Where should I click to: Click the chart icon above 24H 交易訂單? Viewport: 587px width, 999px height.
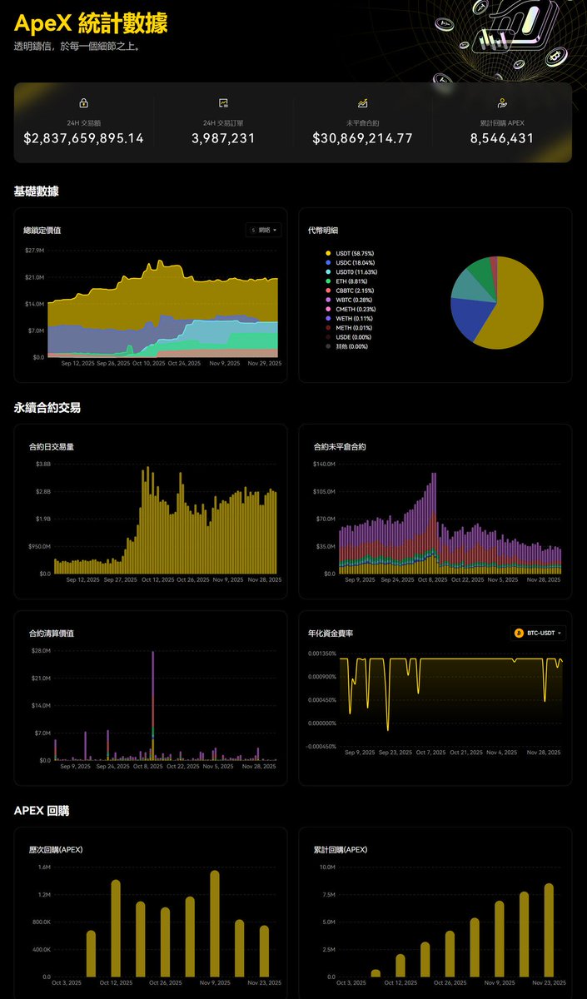tap(223, 103)
